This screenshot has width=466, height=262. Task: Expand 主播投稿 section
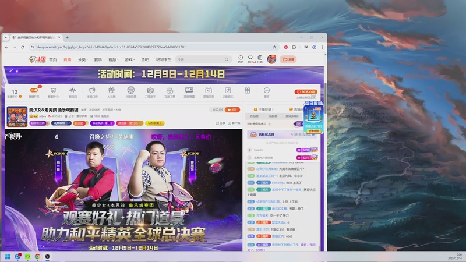pos(264,109)
